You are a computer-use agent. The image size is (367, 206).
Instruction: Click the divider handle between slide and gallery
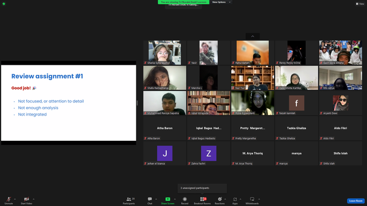click(137, 103)
